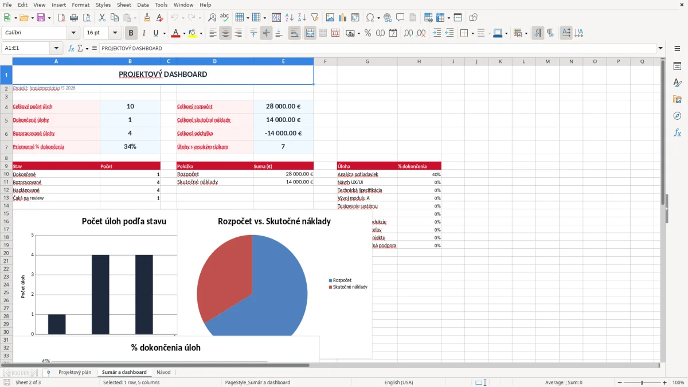Insert Comment speech bubble icon
The image size is (688, 387).
pyautogui.click(x=400, y=18)
